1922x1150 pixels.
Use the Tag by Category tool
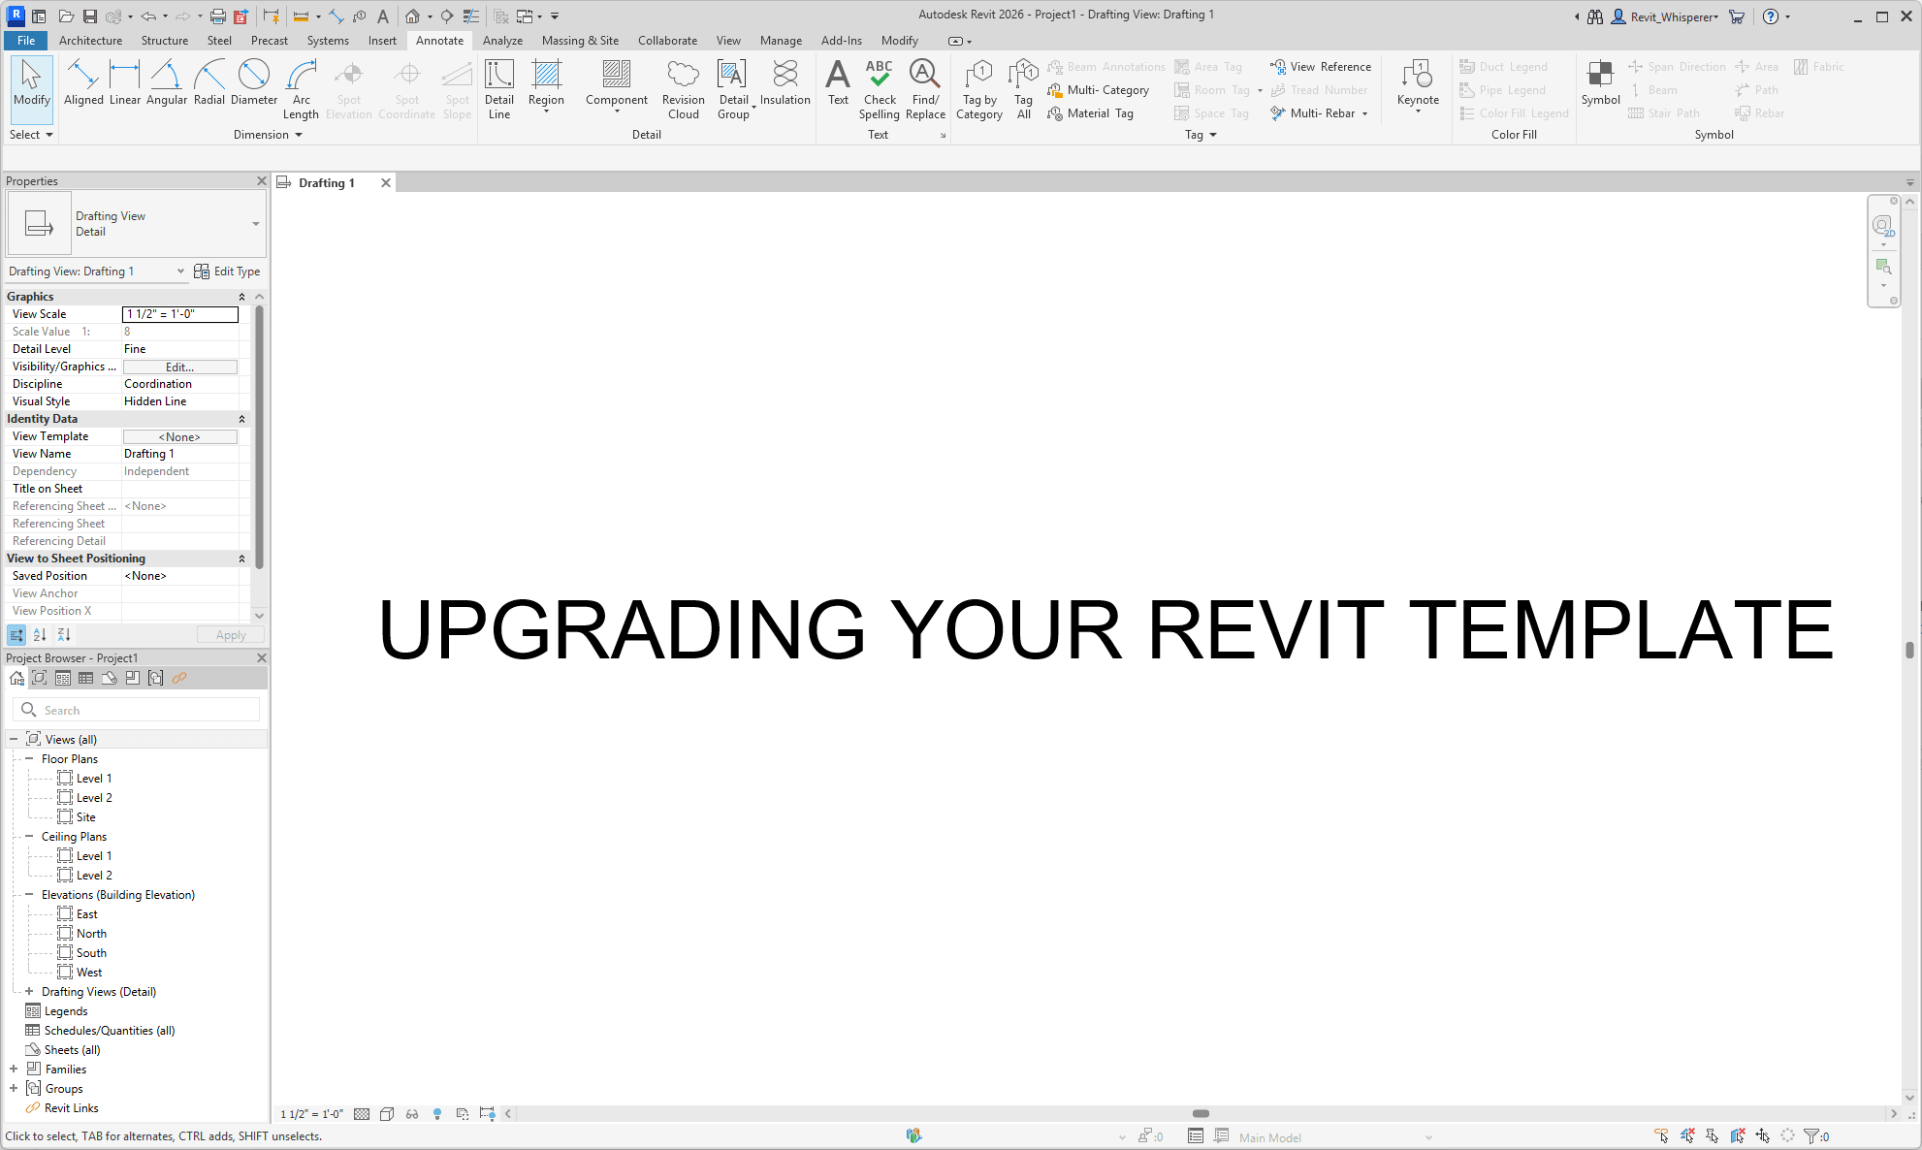[x=978, y=87]
